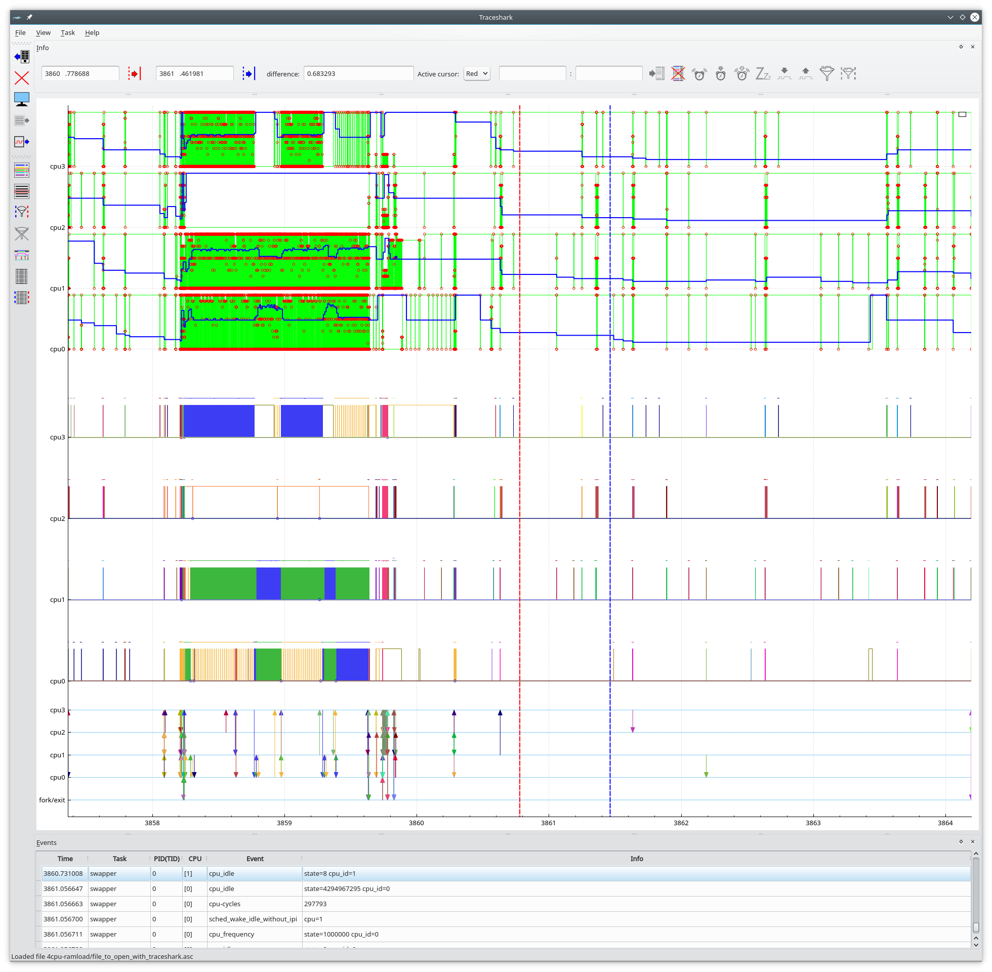992x972 pixels.
Task: Select the sched_wake_idle_without_ipi event row
Action: (x=253, y=919)
